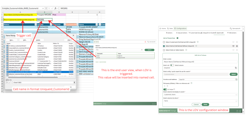Viewport: 246px width, 118px height.
Task: Open the select columns to return dropdown
Action: (x=236, y=101)
